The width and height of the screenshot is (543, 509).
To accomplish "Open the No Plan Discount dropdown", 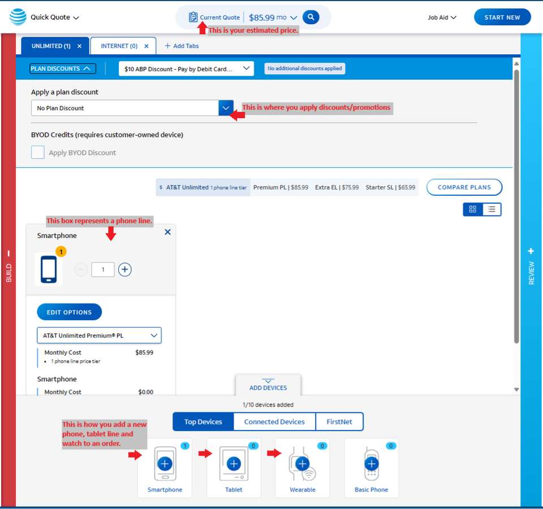I will [132, 108].
